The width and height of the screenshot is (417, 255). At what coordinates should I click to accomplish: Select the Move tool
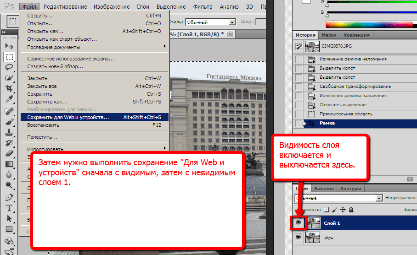(9, 46)
